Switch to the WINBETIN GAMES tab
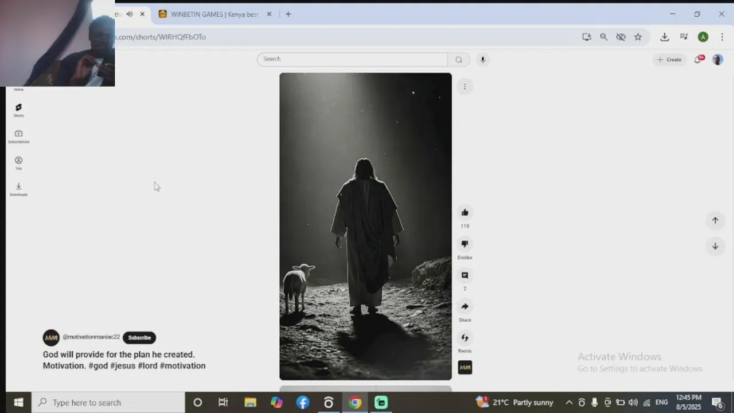The width and height of the screenshot is (734, 413). pyautogui.click(x=215, y=14)
